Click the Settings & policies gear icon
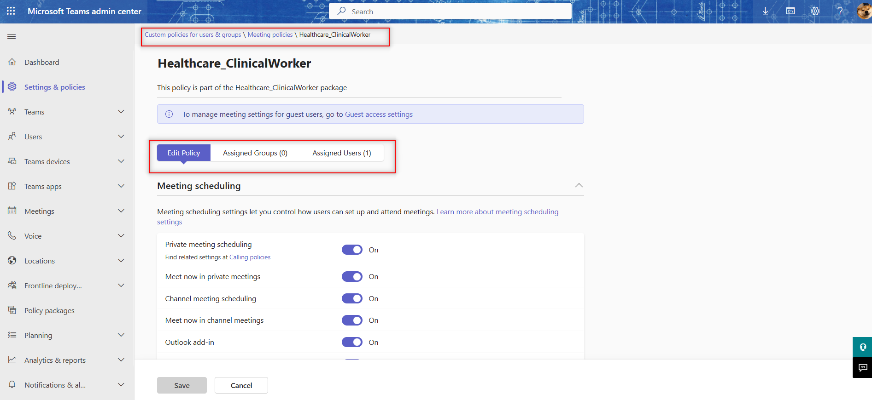872x400 pixels. [12, 86]
